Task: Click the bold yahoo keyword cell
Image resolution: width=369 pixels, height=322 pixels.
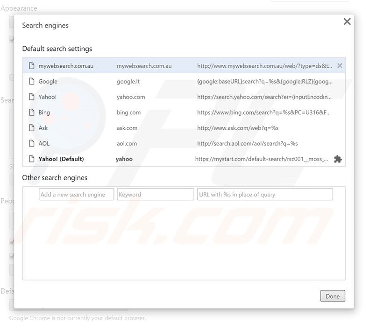Action: click(124, 159)
